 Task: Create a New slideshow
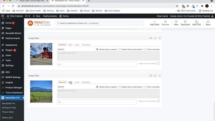coord(176,23)
